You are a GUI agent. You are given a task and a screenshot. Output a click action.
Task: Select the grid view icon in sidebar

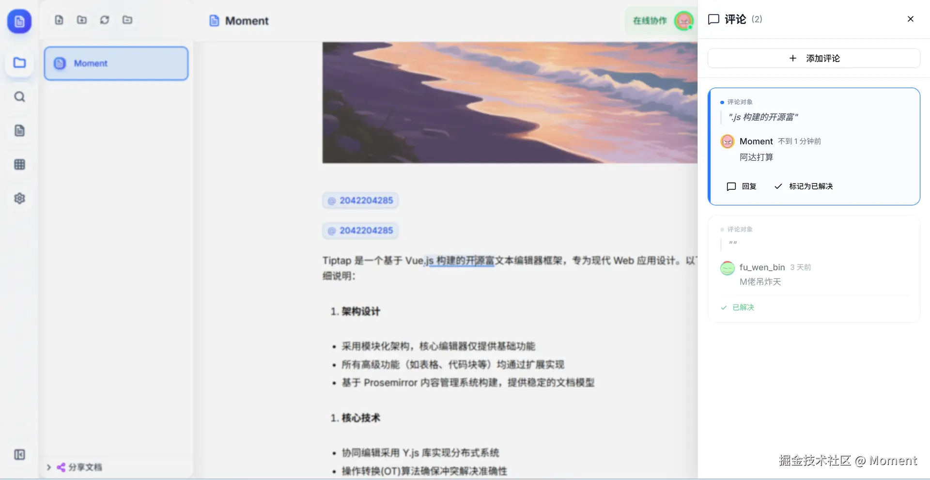point(19,164)
